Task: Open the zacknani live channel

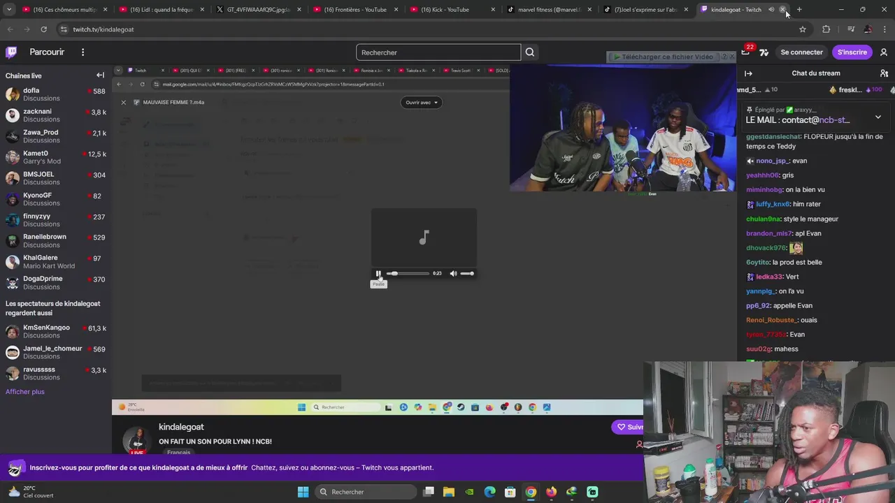Action: tap(55, 115)
